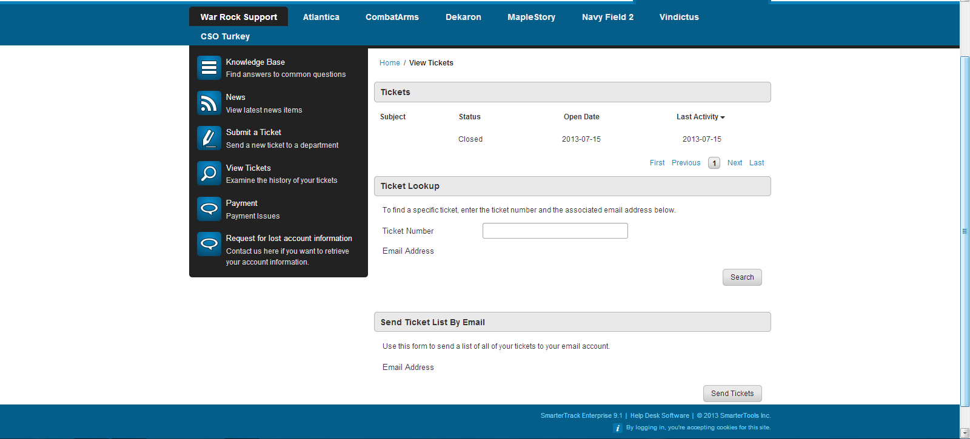
Task: Click the News RSS feed icon
Action: 209,103
